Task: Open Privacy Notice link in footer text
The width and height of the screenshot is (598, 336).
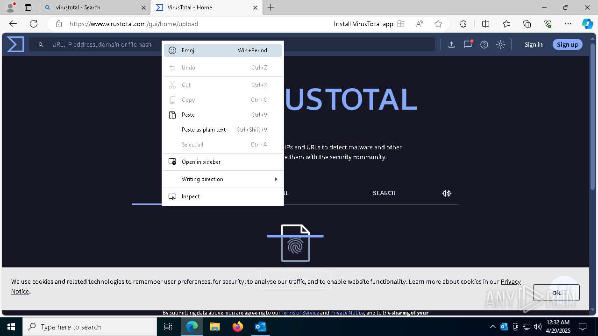Action: coord(347,313)
